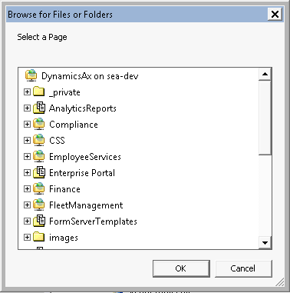Expand the _private folder node
Viewport: 290px width, 293px height.
tap(27, 92)
